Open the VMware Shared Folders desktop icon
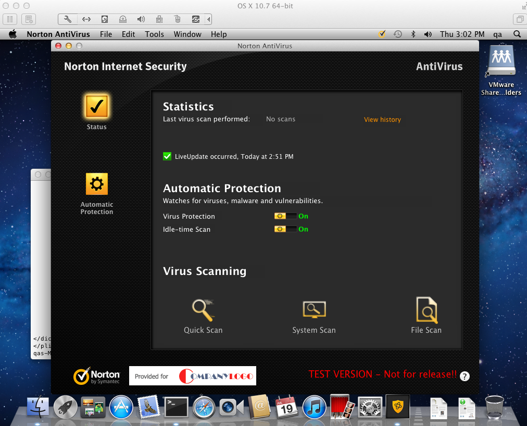527x426 pixels. 501,62
